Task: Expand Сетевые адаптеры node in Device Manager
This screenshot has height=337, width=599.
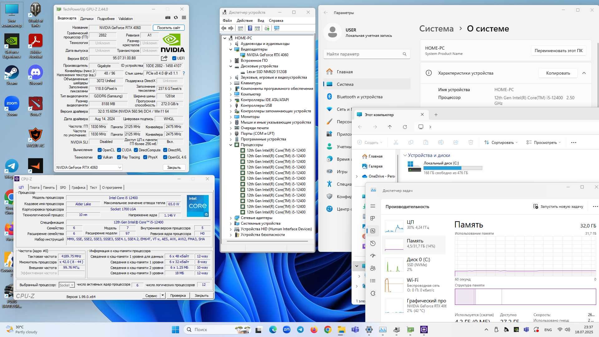Action: pos(231,218)
